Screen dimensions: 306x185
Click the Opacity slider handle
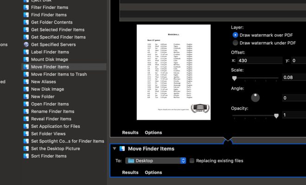coord(276,116)
